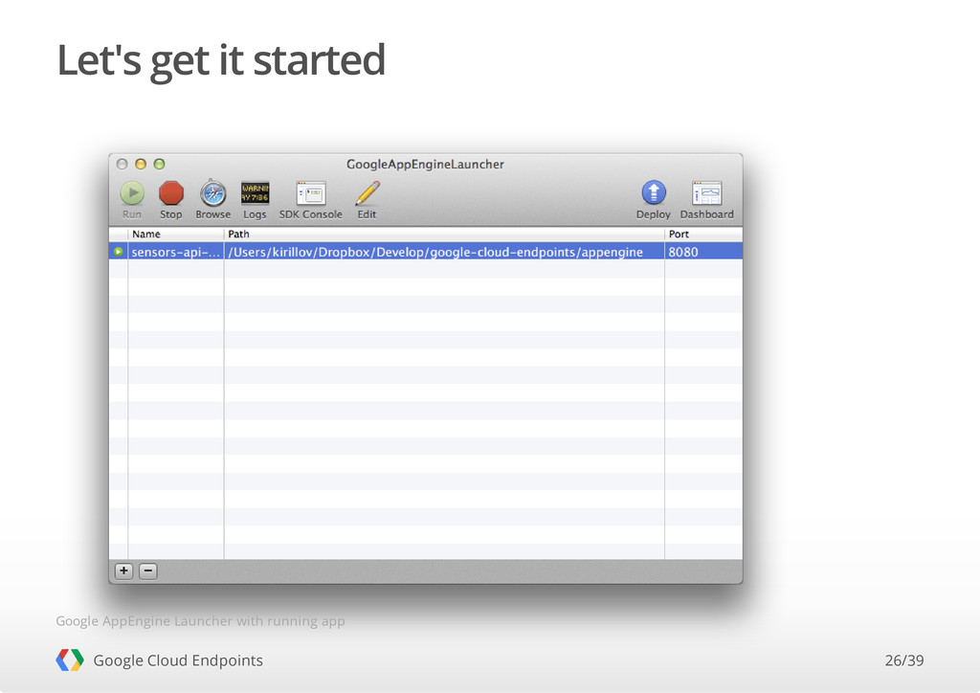Open the SDK Console

coord(311,193)
